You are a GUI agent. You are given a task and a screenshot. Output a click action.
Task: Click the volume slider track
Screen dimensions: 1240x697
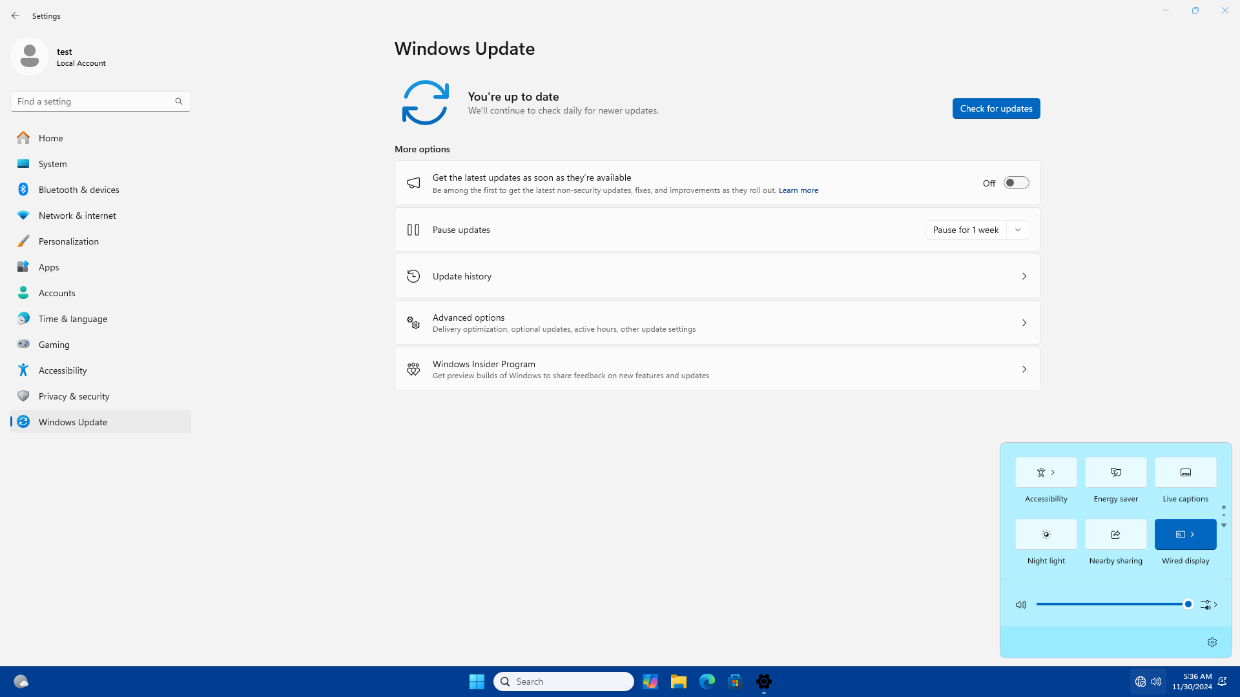point(1111,605)
